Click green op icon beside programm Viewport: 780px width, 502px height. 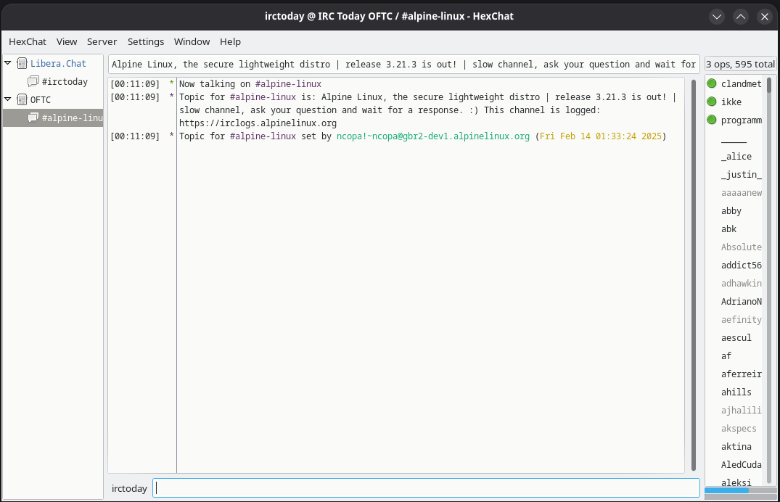click(712, 120)
